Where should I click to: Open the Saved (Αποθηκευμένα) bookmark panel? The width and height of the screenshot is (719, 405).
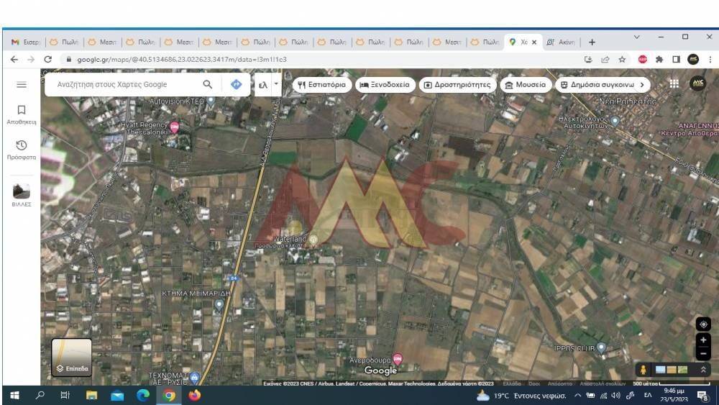(x=22, y=114)
